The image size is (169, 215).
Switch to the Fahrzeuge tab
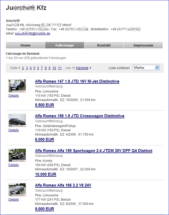[x=64, y=45]
